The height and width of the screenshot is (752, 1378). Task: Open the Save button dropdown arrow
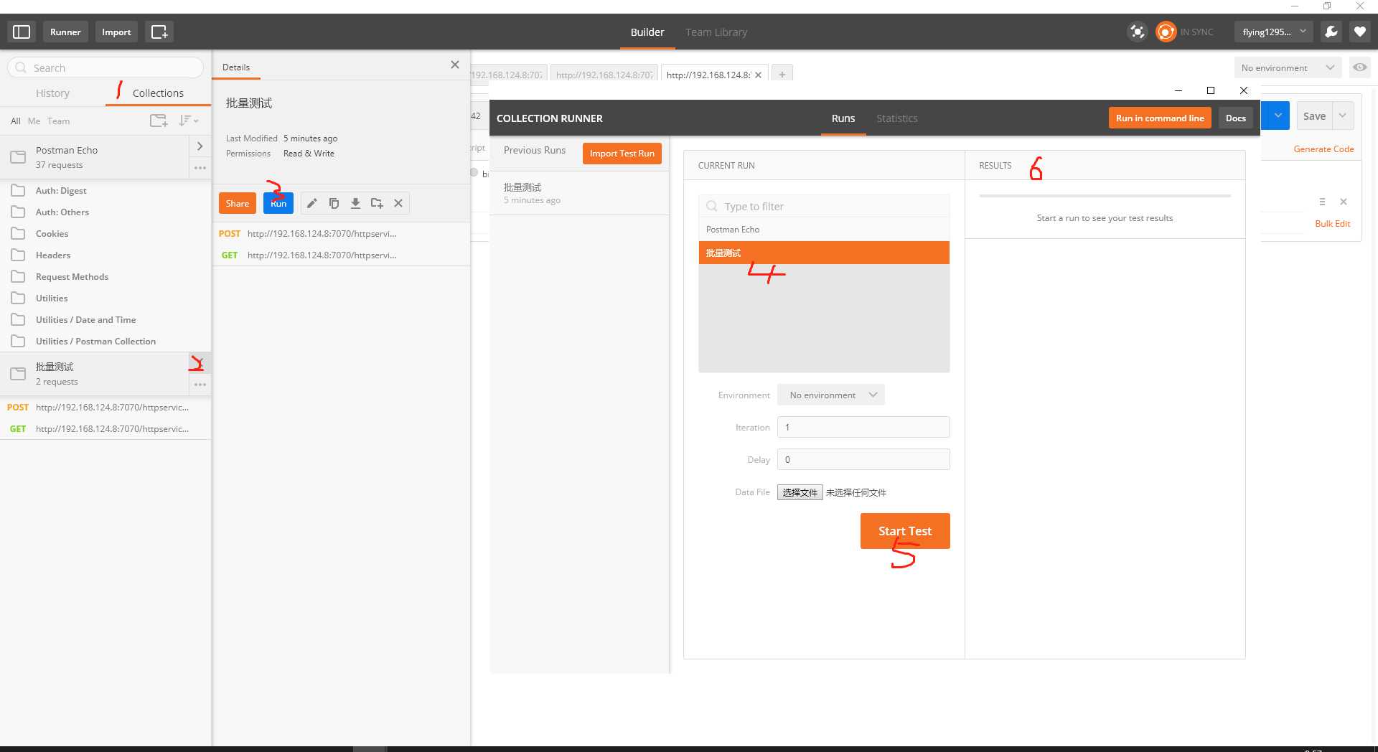1342,116
